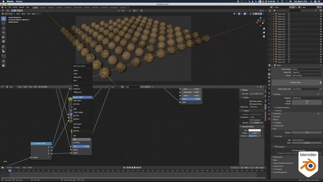Open the Add menu in node editor header
323x182 pixels.
[x=30, y=87]
